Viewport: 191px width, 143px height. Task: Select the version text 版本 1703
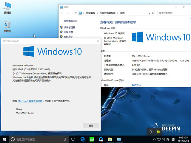pos(18,69)
